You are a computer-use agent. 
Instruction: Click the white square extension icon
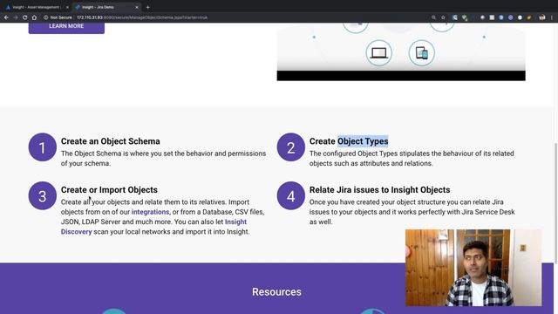pos(492,17)
